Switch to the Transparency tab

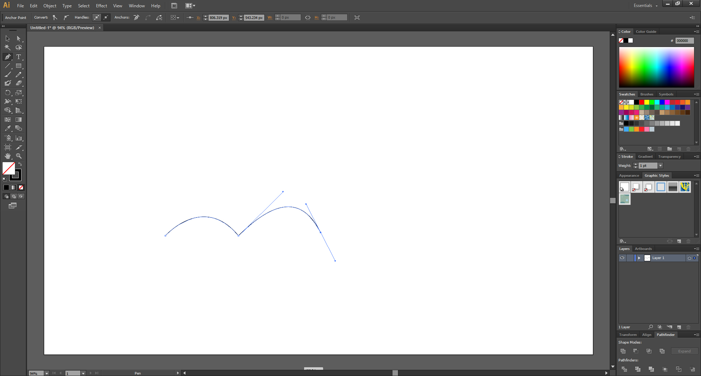click(x=669, y=157)
